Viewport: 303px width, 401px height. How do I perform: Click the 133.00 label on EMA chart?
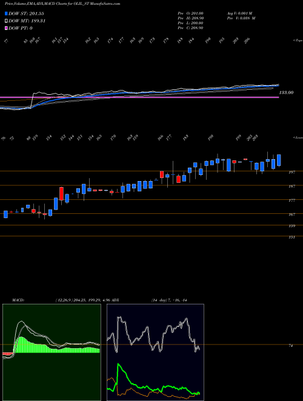coord(286,92)
